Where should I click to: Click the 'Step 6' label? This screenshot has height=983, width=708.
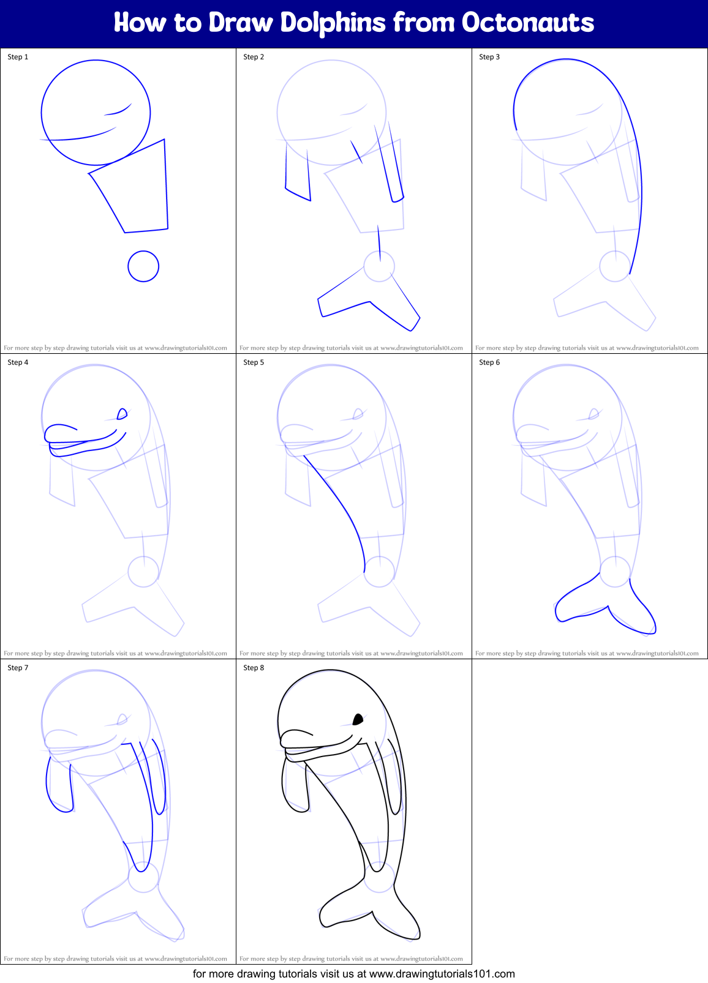click(489, 362)
